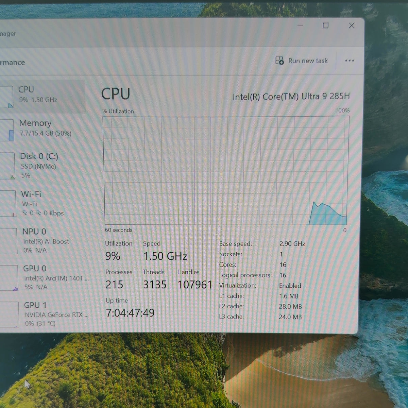
Task: Click the Sockets value 1
Action: (x=281, y=254)
